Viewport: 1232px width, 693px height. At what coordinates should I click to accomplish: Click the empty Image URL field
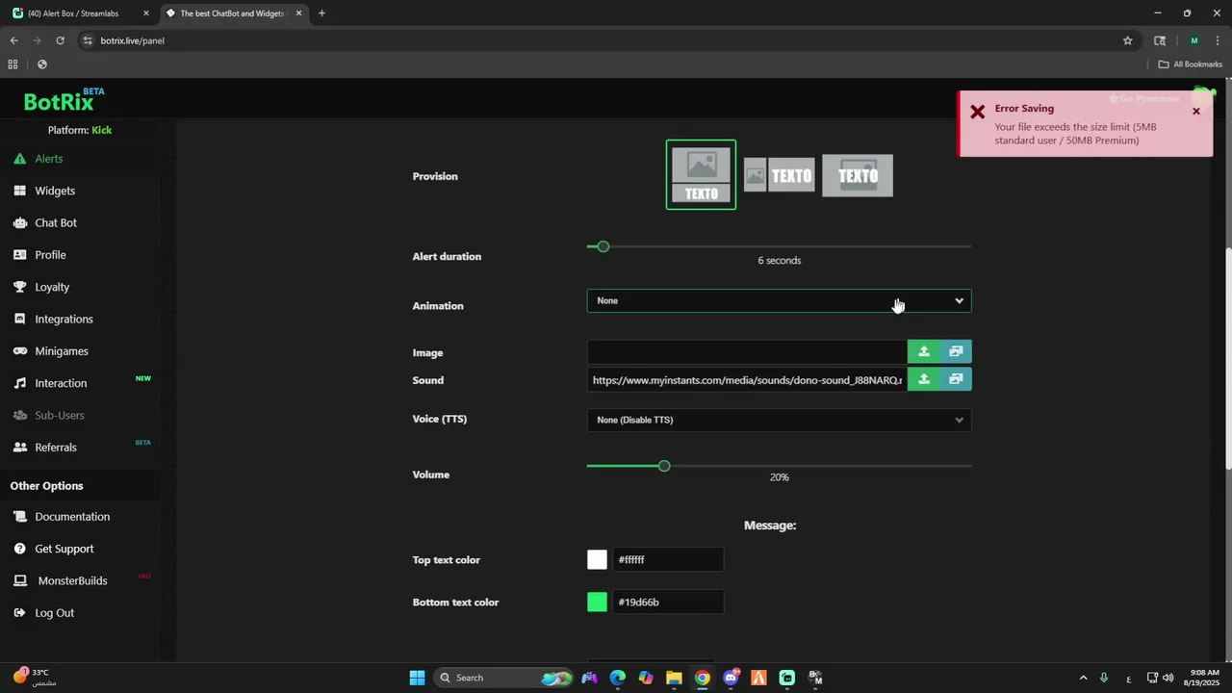click(x=747, y=351)
